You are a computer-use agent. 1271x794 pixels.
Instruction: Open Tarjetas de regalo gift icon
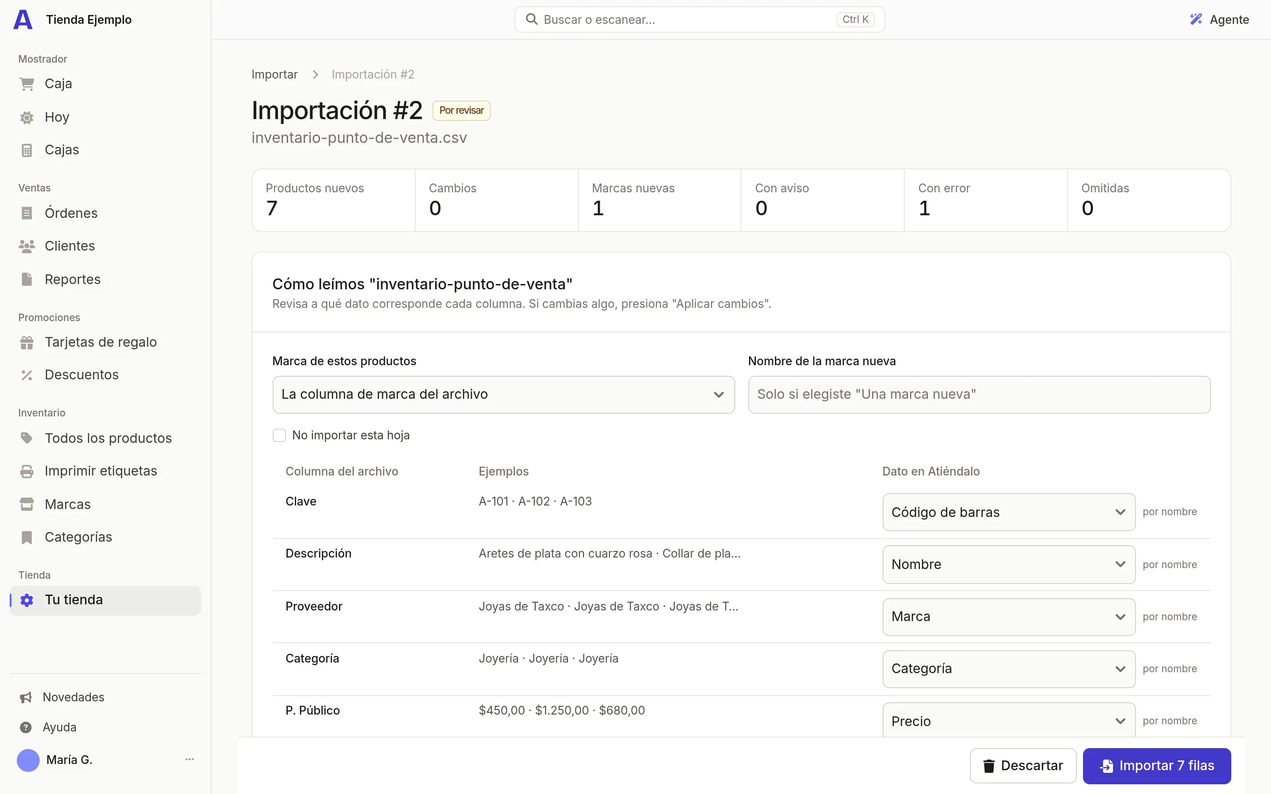coord(27,342)
